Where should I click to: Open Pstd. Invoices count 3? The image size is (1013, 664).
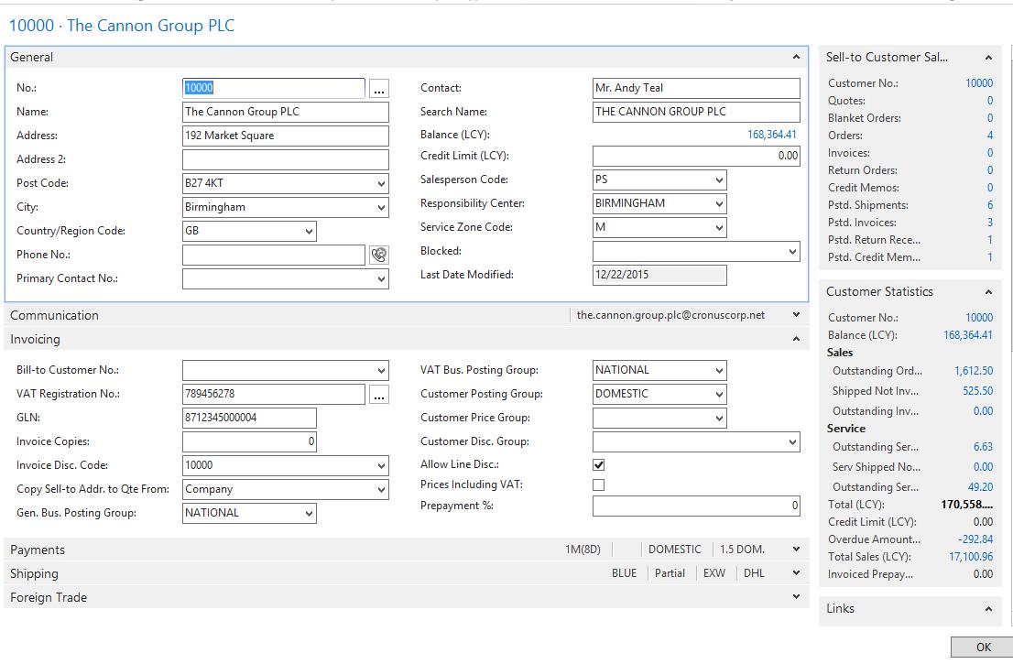[x=990, y=223]
